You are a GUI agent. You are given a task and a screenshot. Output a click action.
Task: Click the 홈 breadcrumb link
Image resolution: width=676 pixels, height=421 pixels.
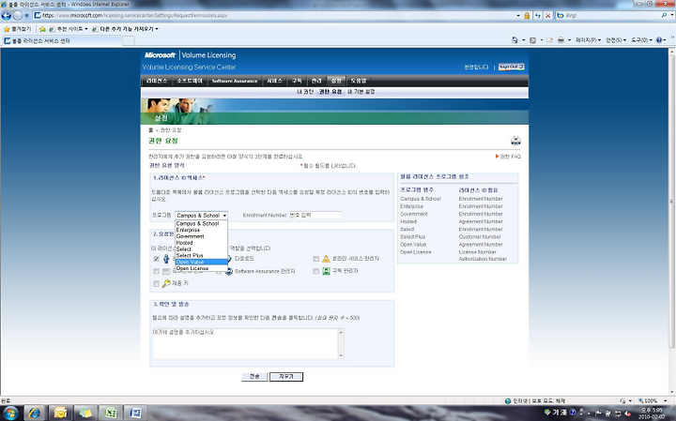[151, 130]
